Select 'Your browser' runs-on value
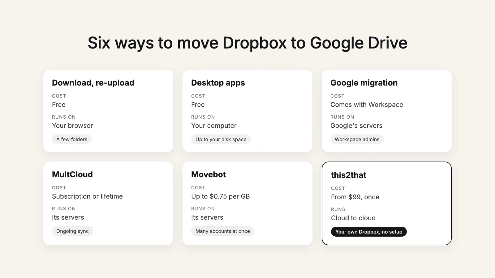The width and height of the screenshot is (495, 278). pyautogui.click(x=72, y=126)
